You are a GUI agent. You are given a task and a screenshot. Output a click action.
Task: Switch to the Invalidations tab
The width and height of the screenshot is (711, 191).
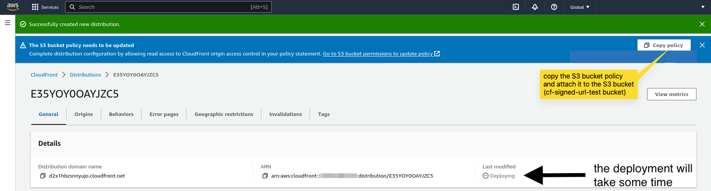click(285, 114)
